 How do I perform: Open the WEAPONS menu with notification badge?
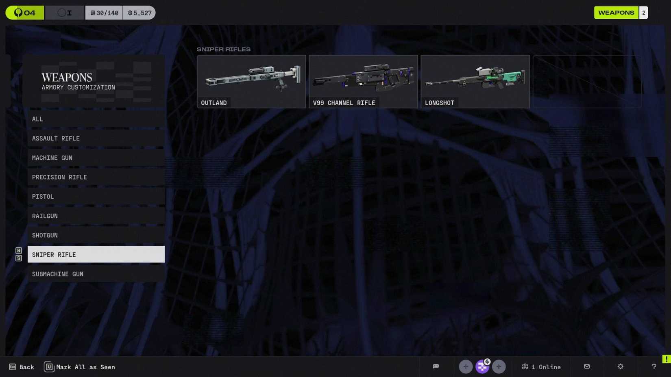click(x=619, y=13)
